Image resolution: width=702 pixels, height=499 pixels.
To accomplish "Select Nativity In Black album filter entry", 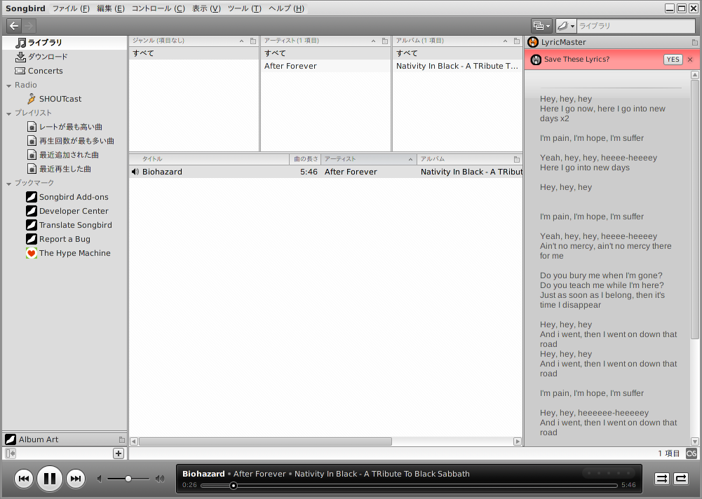I will (x=457, y=66).
